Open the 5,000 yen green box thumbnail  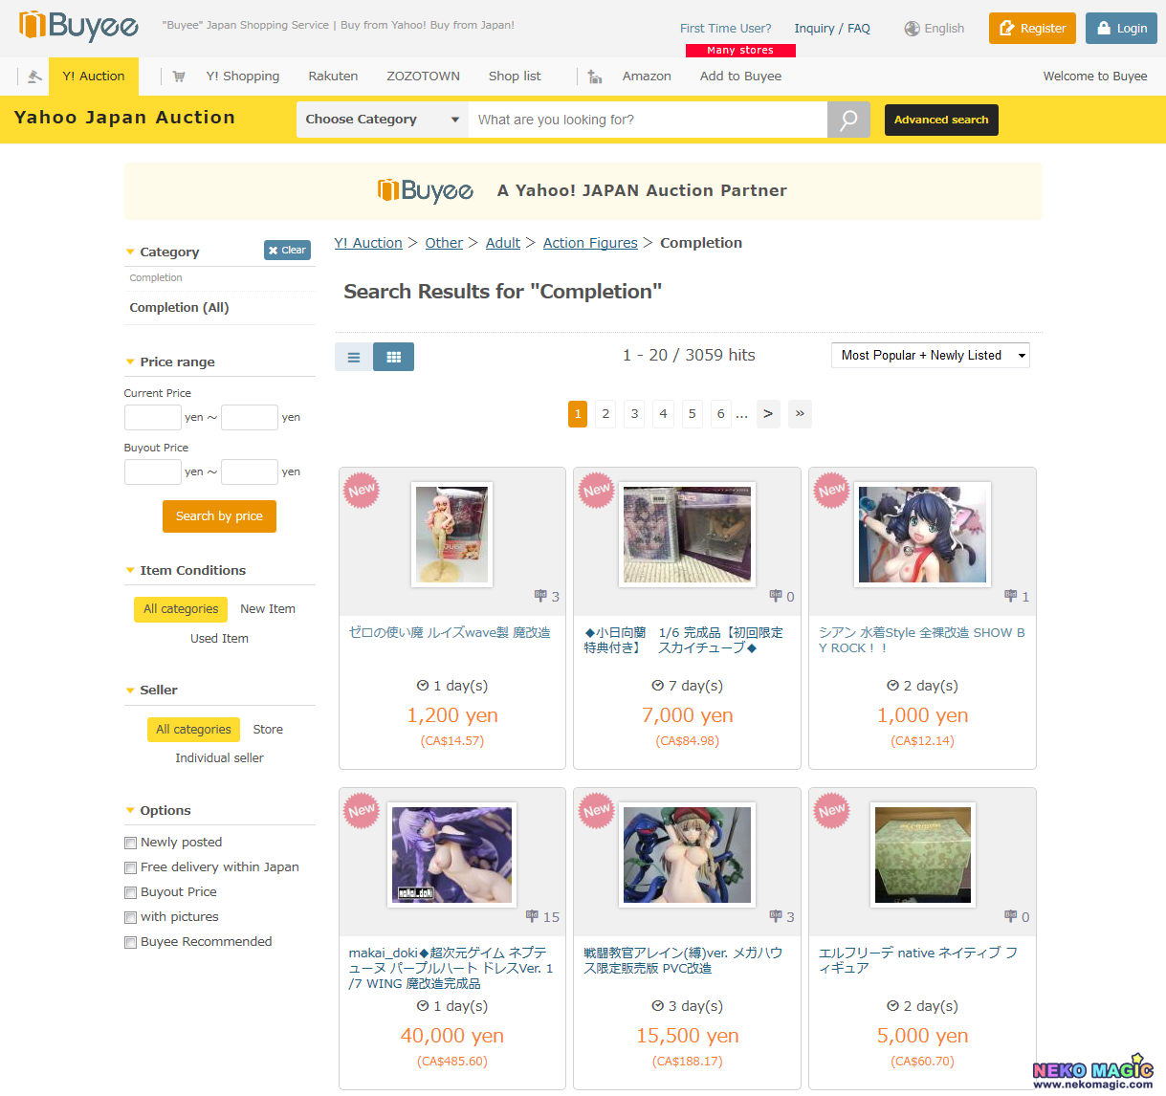(x=923, y=855)
